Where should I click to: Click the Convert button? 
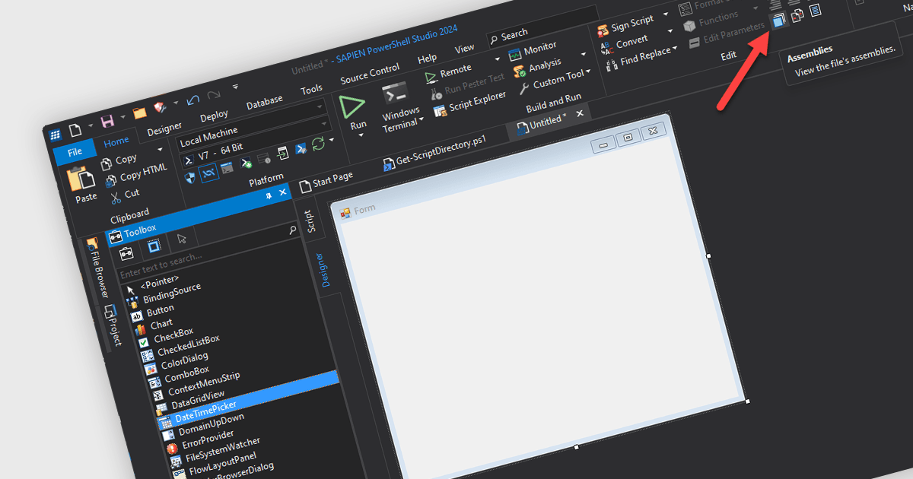624,43
